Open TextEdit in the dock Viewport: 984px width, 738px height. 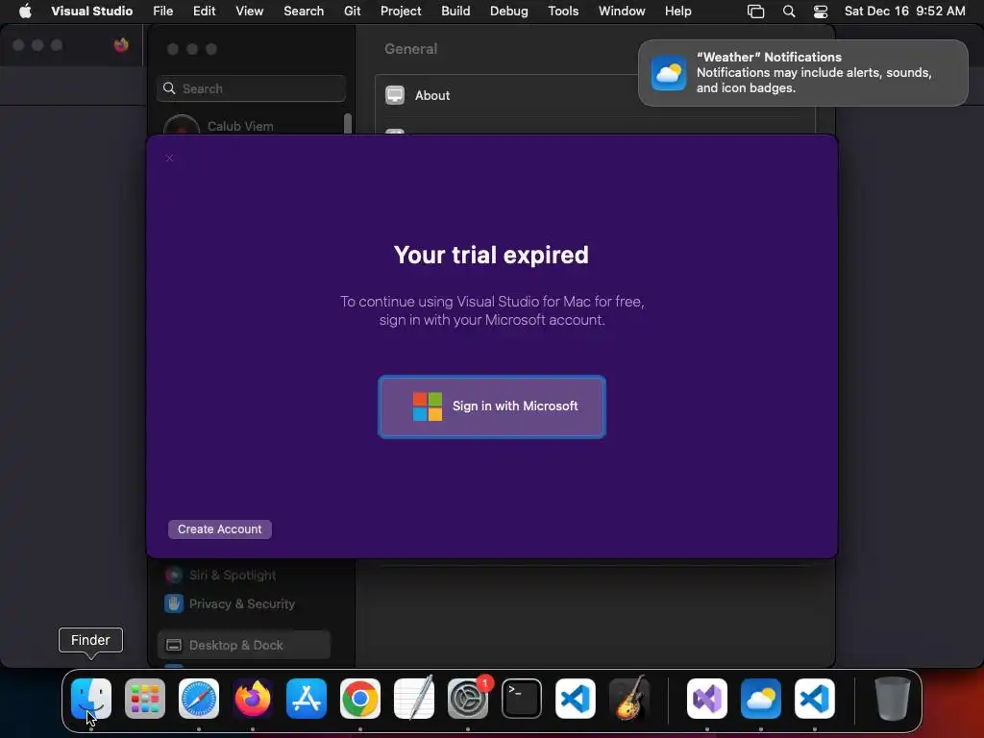pos(414,699)
